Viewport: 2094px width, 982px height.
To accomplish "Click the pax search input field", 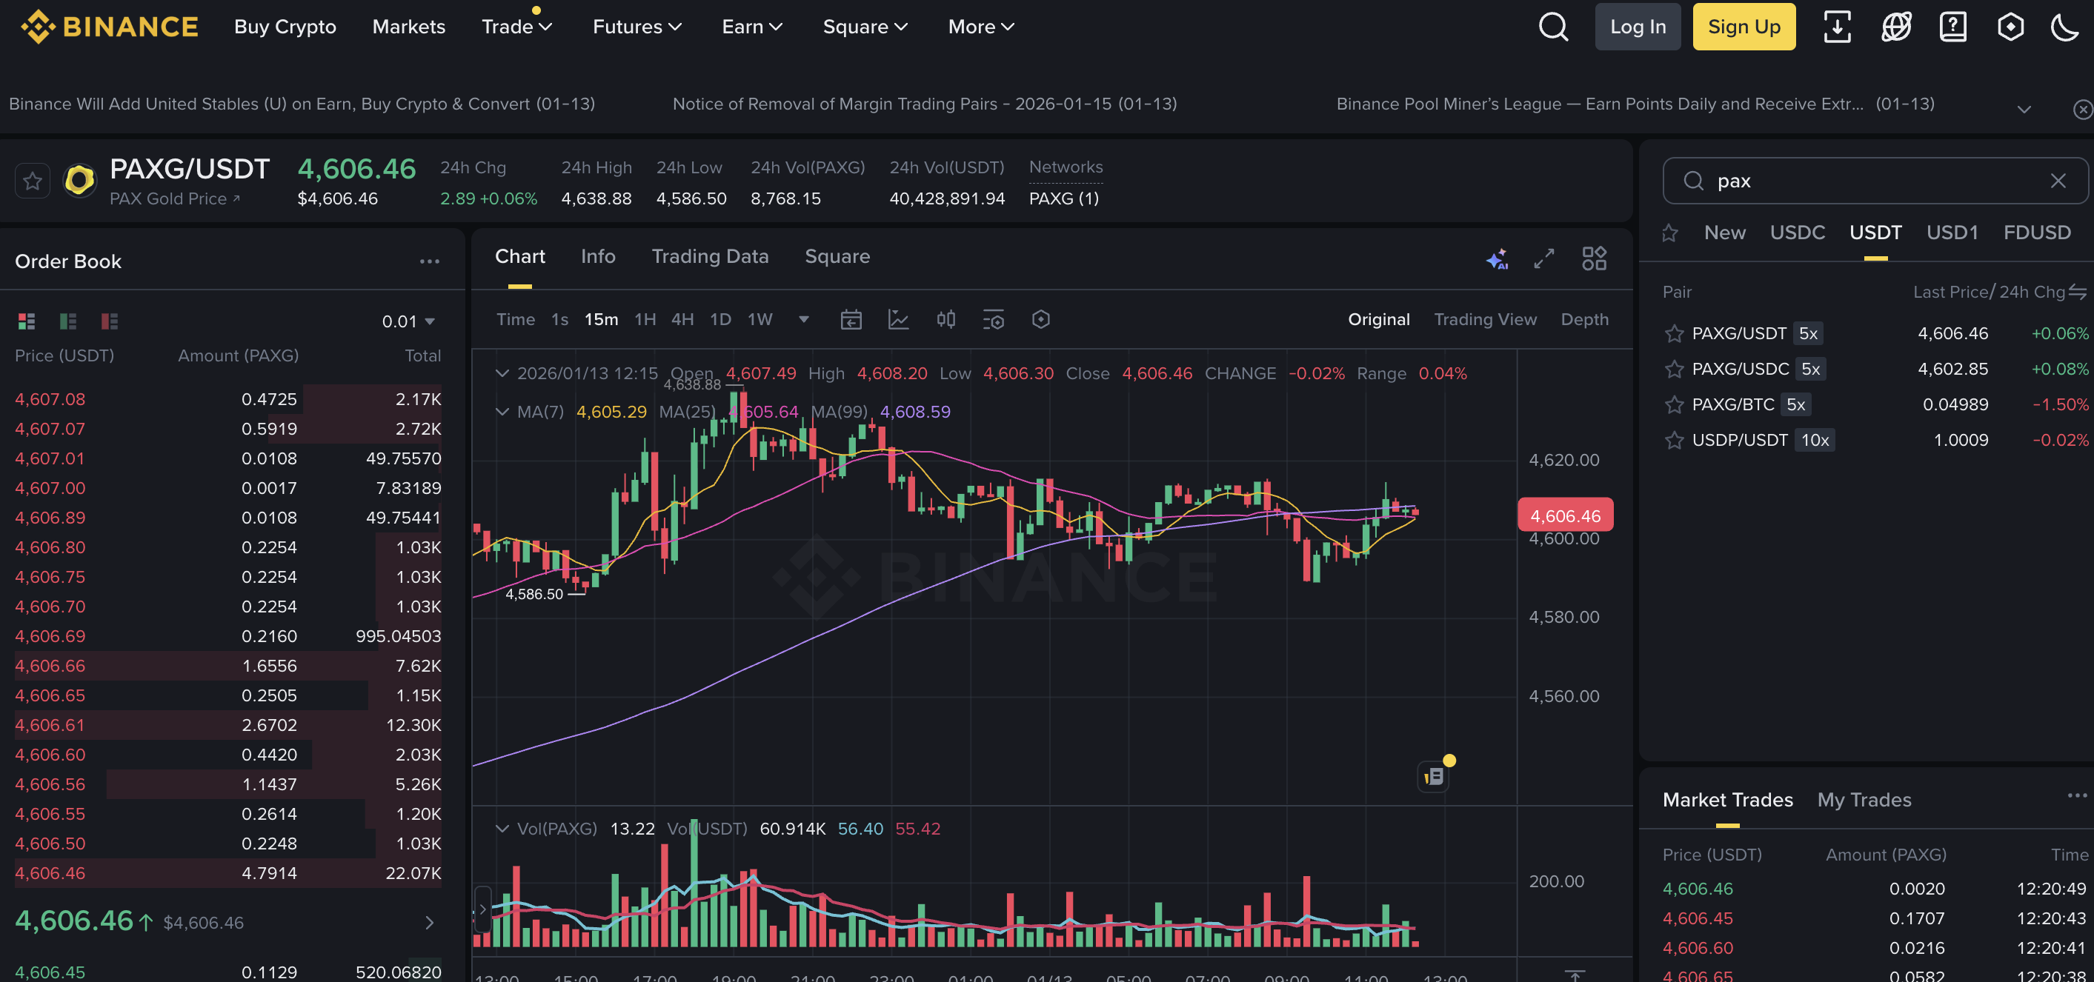I will tap(1869, 180).
